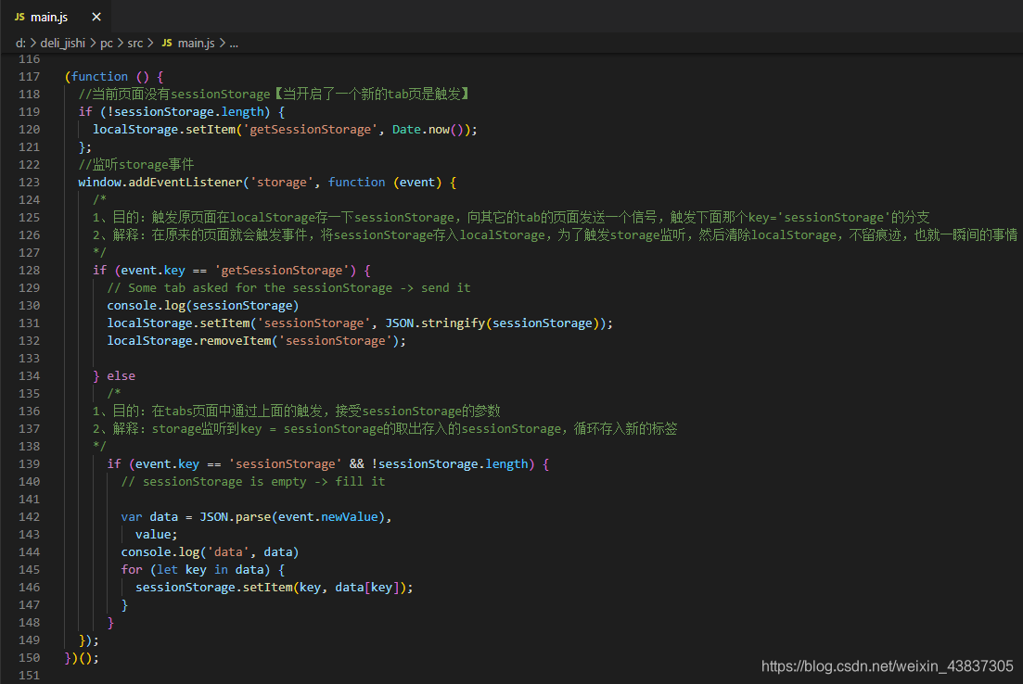Screen dimensions: 1023x684
Task: Click the 'data' string on line 144
Action: pyautogui.click(x=228, y=551)
